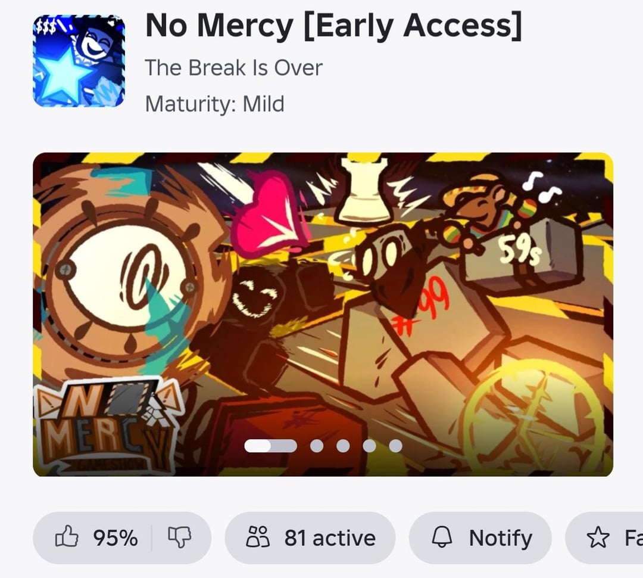Click the active players people icon

[x=258, y=537]
